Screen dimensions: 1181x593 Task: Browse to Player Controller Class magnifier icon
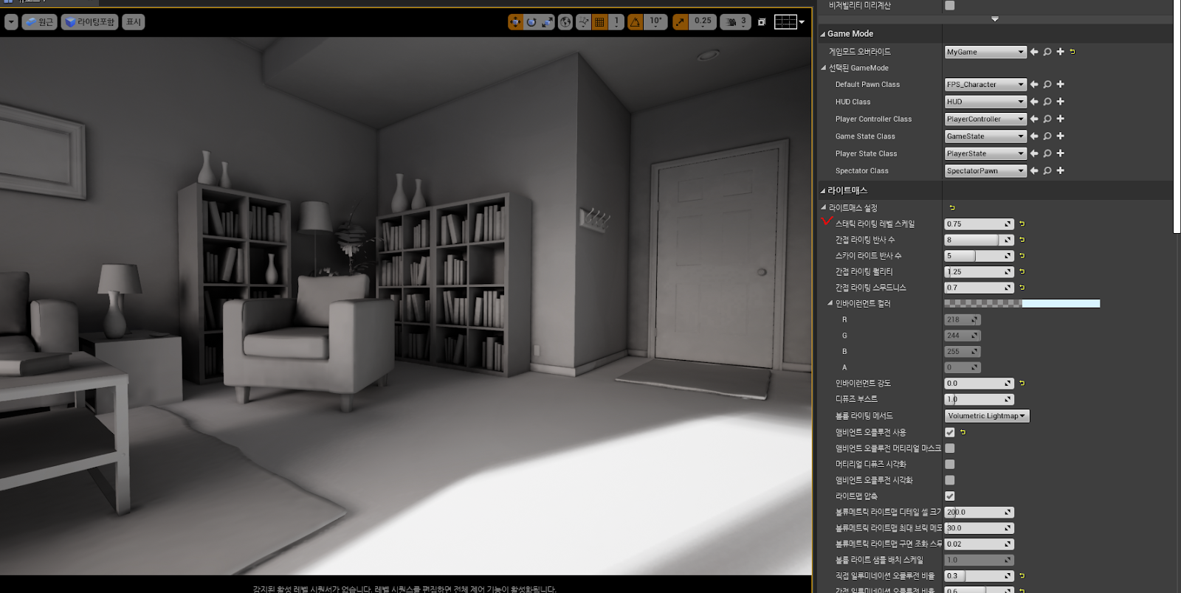point(1047,119)
